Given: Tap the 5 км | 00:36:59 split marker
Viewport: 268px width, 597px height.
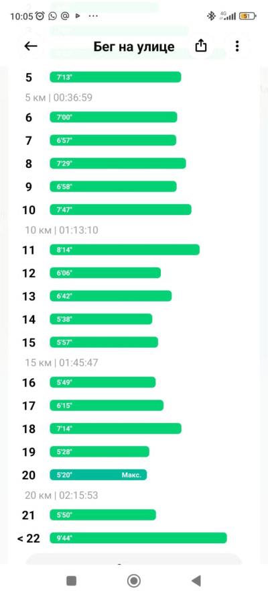Looking at the screenshot, I should 59,98.
